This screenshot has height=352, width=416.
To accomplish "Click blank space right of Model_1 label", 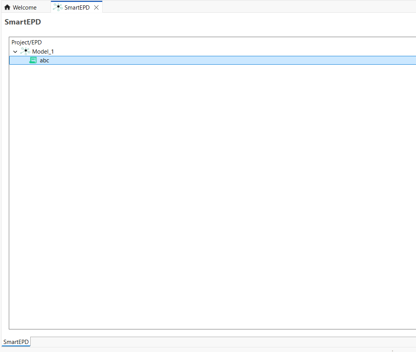I will [x=230, y=51].
